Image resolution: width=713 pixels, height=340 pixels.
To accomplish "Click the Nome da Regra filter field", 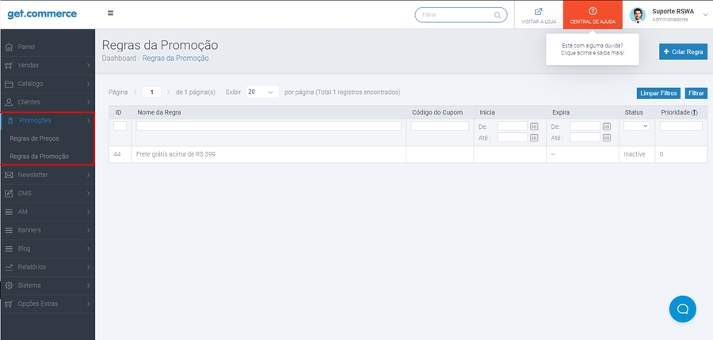I will [269, 126].
